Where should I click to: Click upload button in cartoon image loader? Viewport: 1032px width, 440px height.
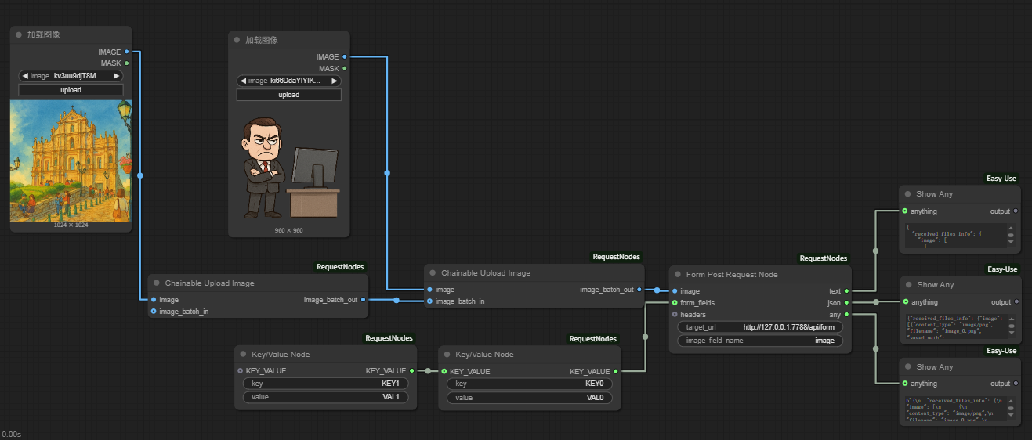click(289, 95)
